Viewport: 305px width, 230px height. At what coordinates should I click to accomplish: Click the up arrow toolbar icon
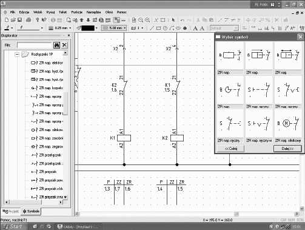pyautogui.click(x=82, y=20)
